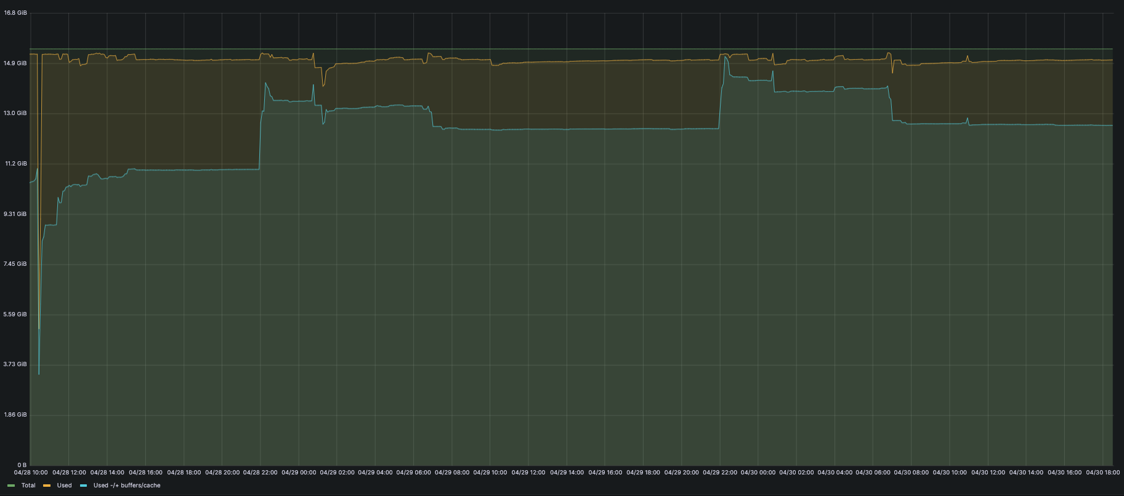Click the 04/28 22:00 time axis label
Image resolution: width=1124 pixels, height=496 pixels.
coord(261,473)
